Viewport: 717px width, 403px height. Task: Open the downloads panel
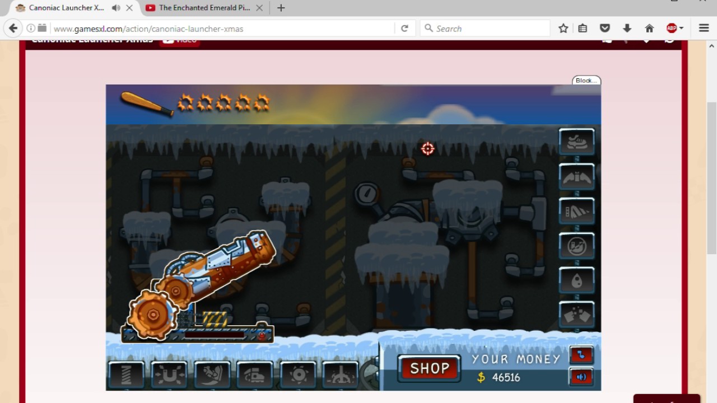pos(627,28)
